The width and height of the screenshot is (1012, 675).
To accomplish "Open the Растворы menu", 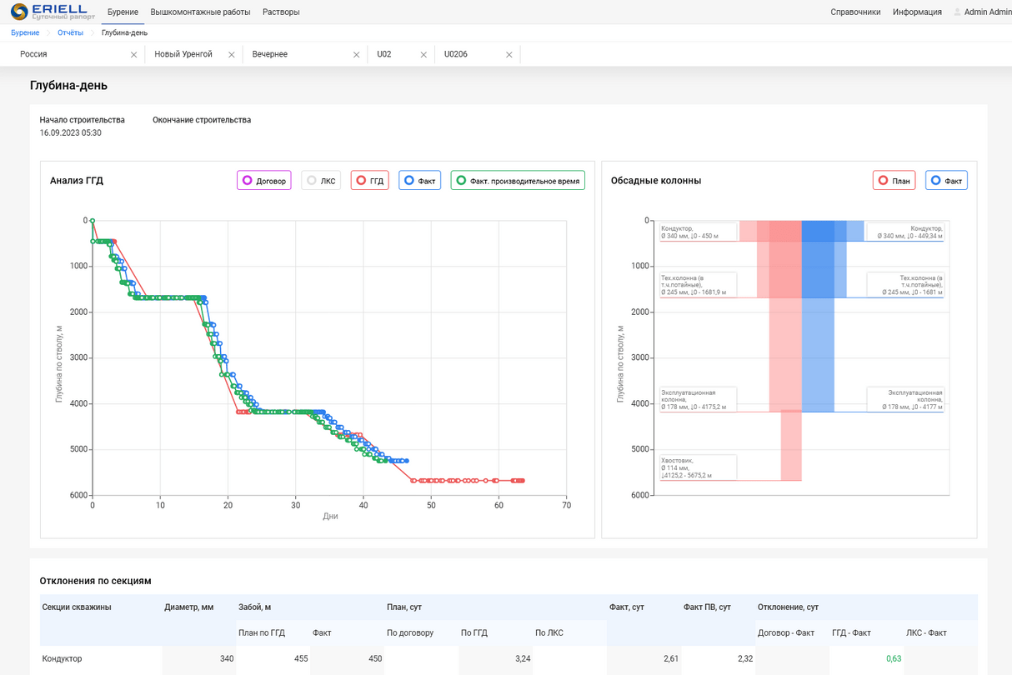I will coord(281,12).
